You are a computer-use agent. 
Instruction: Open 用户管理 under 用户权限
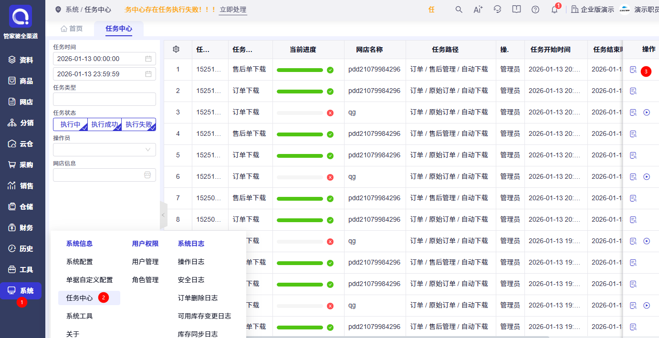pos(146,262)
